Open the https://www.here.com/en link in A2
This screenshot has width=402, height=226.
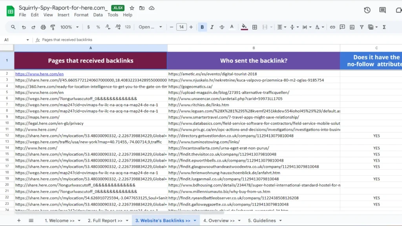(x=39, y=74)
